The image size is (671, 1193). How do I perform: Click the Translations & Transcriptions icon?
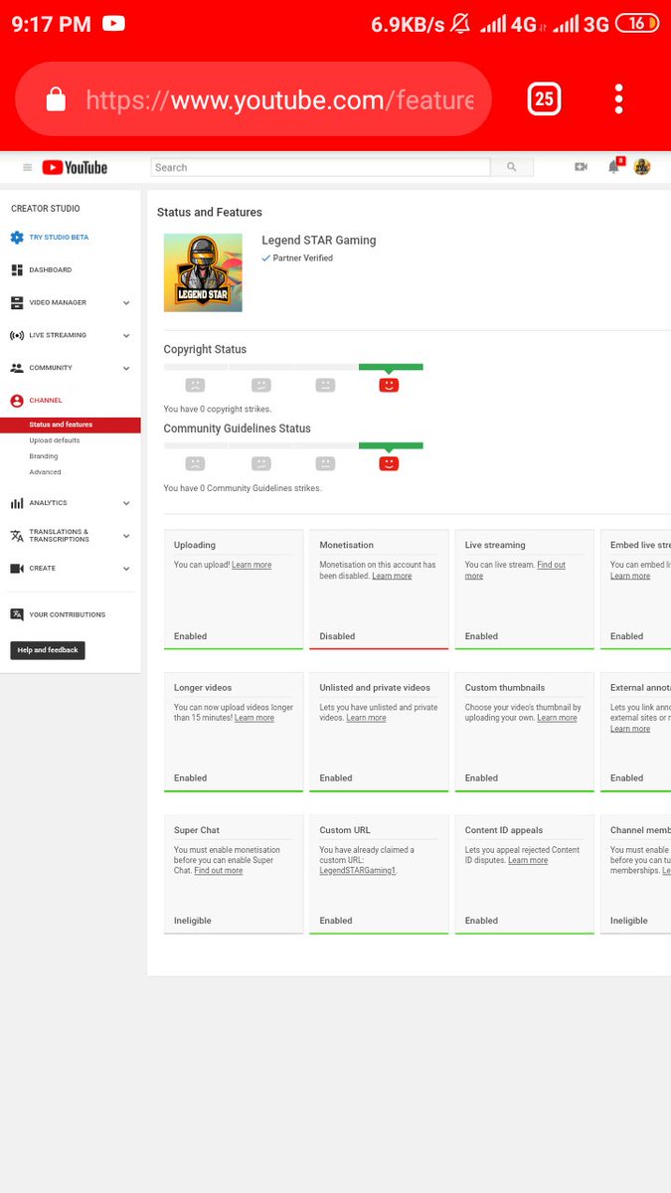[17, 536]
